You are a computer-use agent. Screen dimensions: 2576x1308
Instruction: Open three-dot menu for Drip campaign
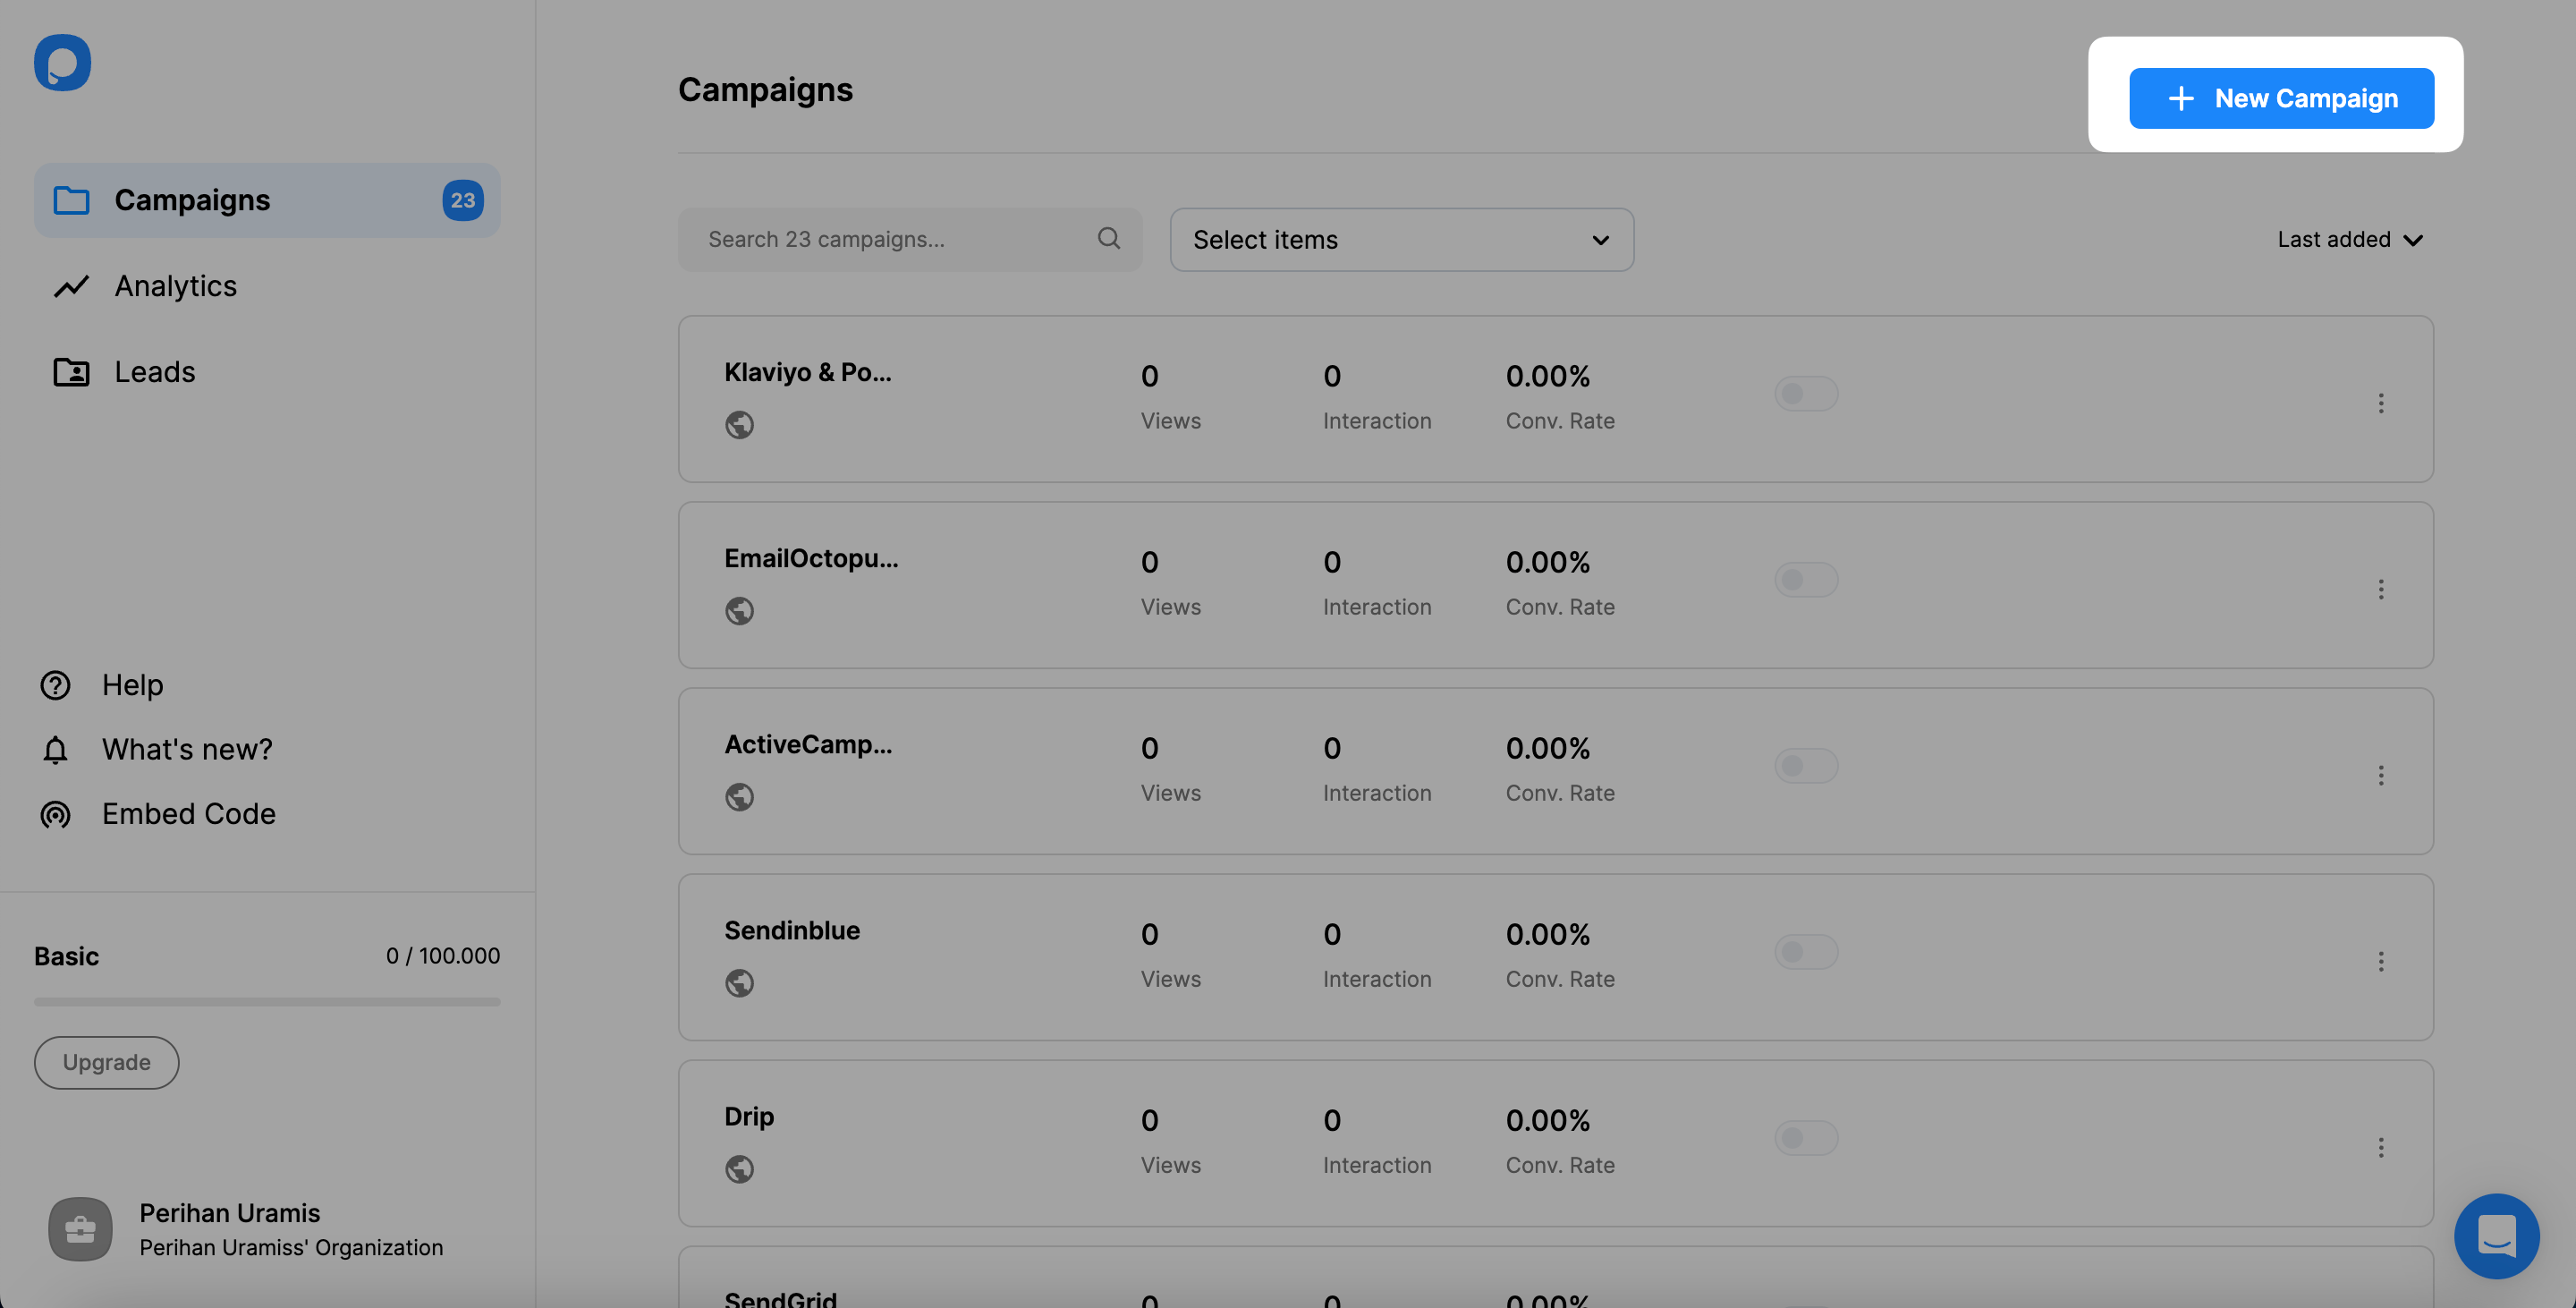pyautogui.click(x=2381, y=1147)
